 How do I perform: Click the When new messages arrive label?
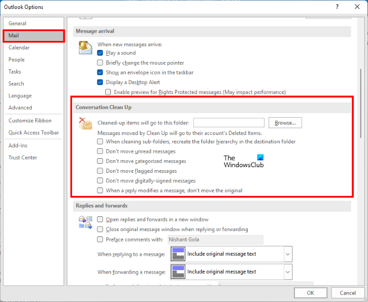tap(130, 45)
